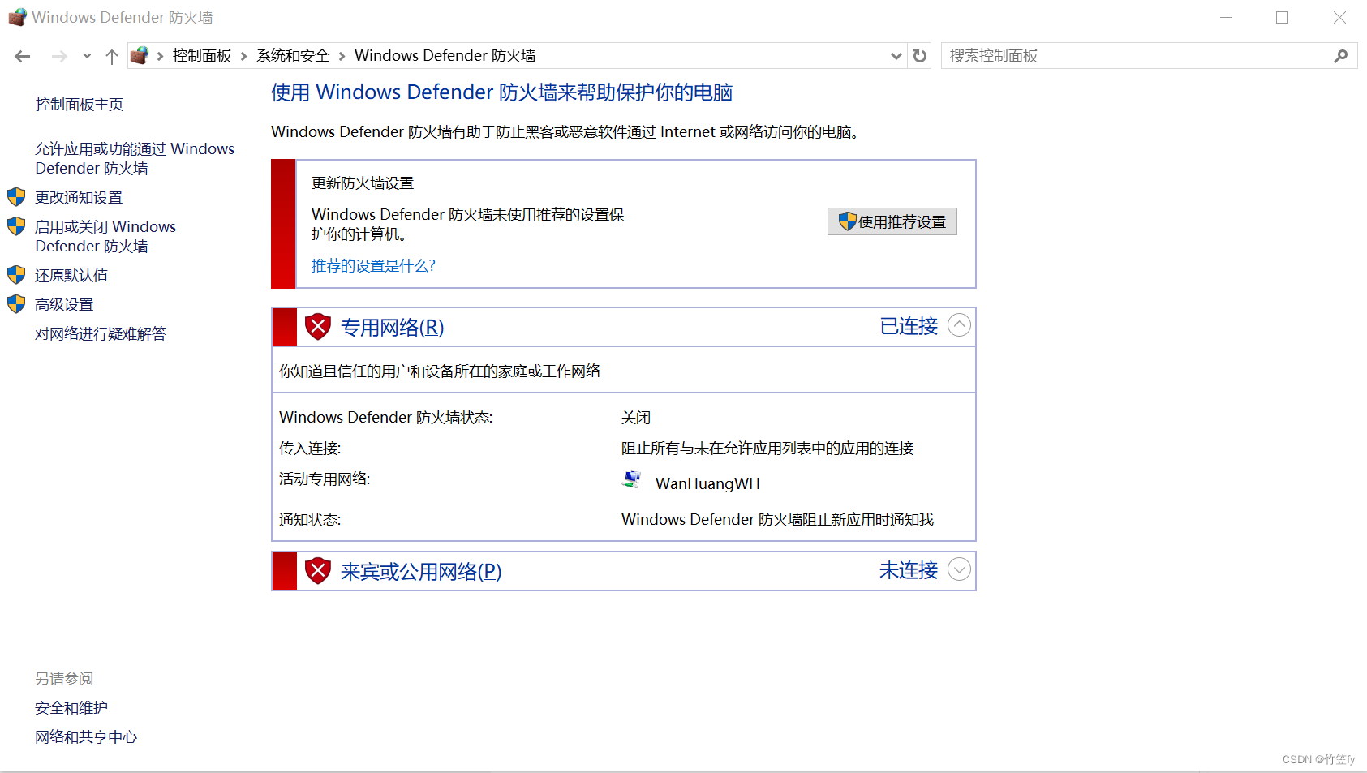Minimize the Windows Defender 防火墙 window
The image size is (1367, 773).
tap(1226, 18)
